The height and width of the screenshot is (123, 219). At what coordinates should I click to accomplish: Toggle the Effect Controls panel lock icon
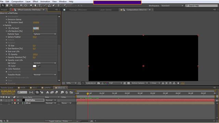(x=15, y=10)
